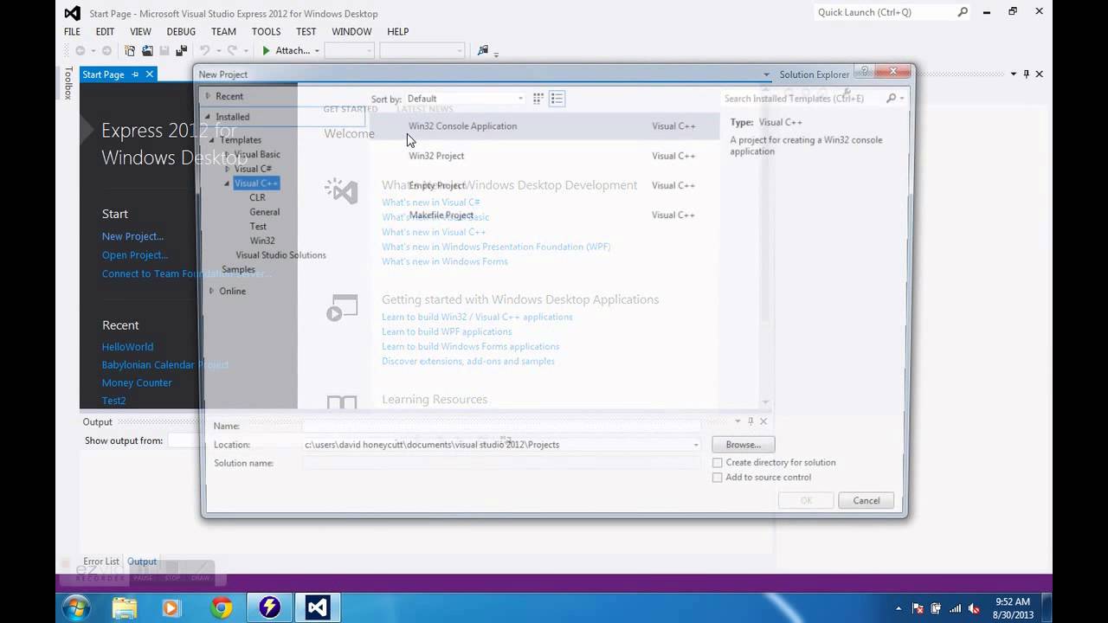The image size is (1108, 623).
Task: Select Visual Studio Solutions tree item
Action: (280, 255)
